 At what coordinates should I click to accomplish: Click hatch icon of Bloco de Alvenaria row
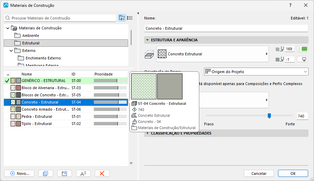tap(13, 88)
